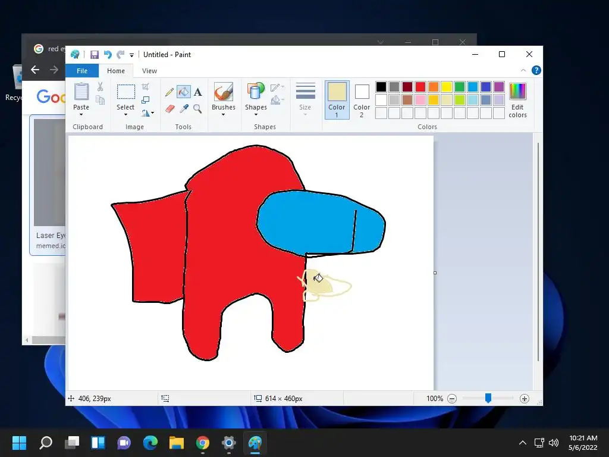Select the Magnifier tool
609x457 pixels.
(x=197, y=108)
